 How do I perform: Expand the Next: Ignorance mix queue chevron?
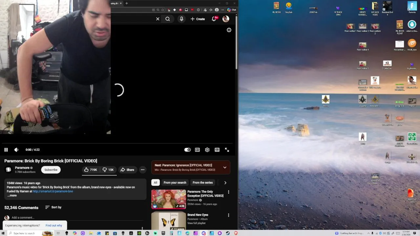[225, 167]
